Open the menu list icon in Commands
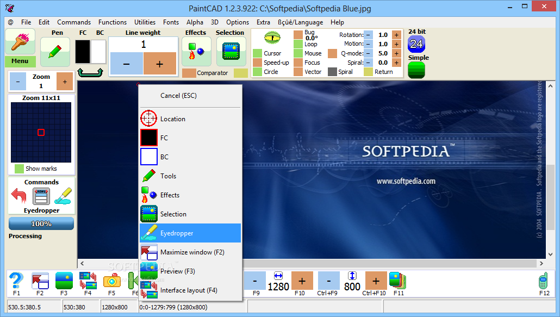 pyautogui.click(x=41, y=196)
